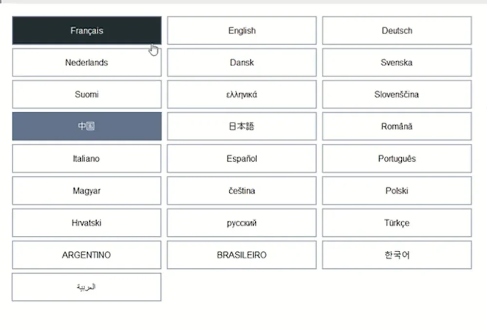The height and width of the screenshot is (330, 487).
Task: Pick Nederlands from the language grid
Action: pos(87,62)
